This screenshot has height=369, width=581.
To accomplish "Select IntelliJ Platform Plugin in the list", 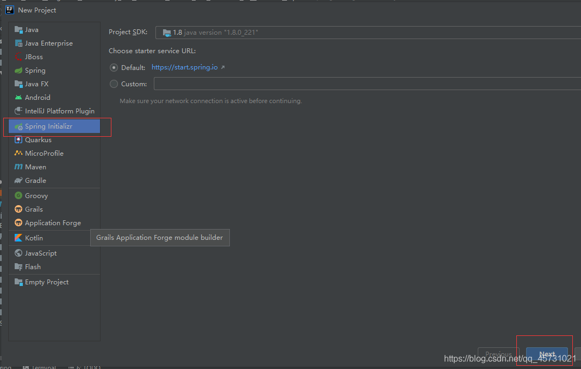I will click(54, 111).
